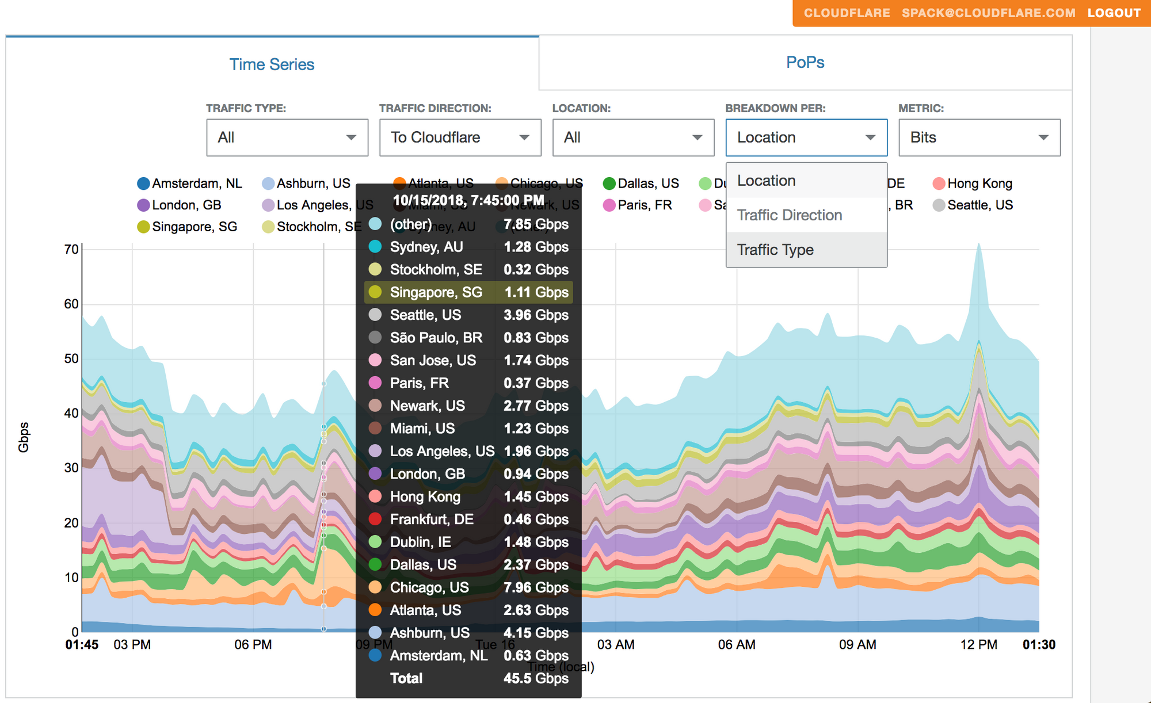Viewport: 1151px width, 703px height.
Task: Open the PoPs tab
Action: pyautogui.click(x=805, y=62)
